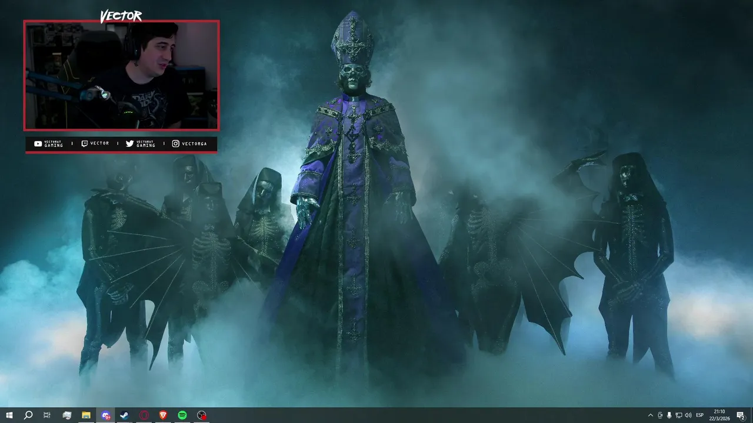Open Task View from the taskbar
This screenshot has width=753, height=423.
point(47,415)
